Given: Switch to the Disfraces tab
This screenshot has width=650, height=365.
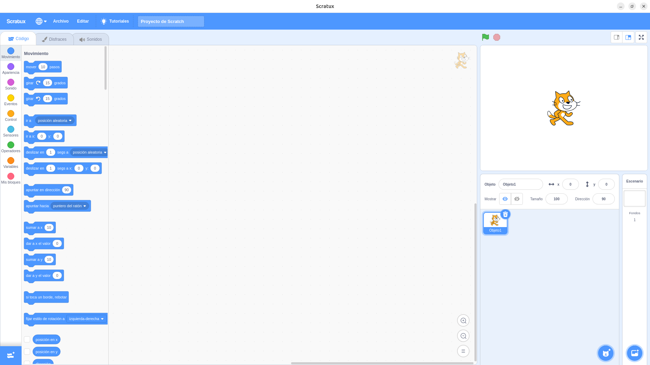Looking at the screenshot, I should point(54,39).
